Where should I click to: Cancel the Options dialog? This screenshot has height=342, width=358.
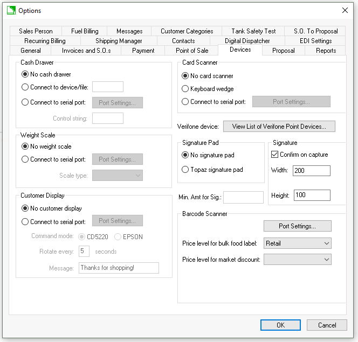[x=327, y=325]
